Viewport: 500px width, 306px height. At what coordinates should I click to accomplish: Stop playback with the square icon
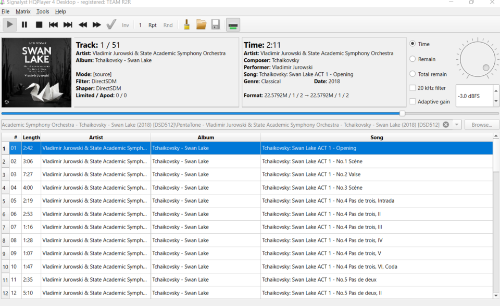(39, 25)
